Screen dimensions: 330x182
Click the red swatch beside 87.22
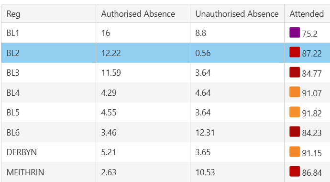pyautogui.click(x=295, y=52)
